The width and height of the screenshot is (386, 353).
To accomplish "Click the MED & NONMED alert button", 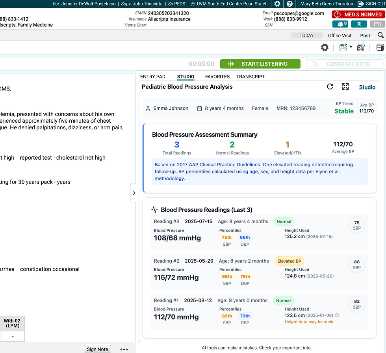I will coord(358,15).
